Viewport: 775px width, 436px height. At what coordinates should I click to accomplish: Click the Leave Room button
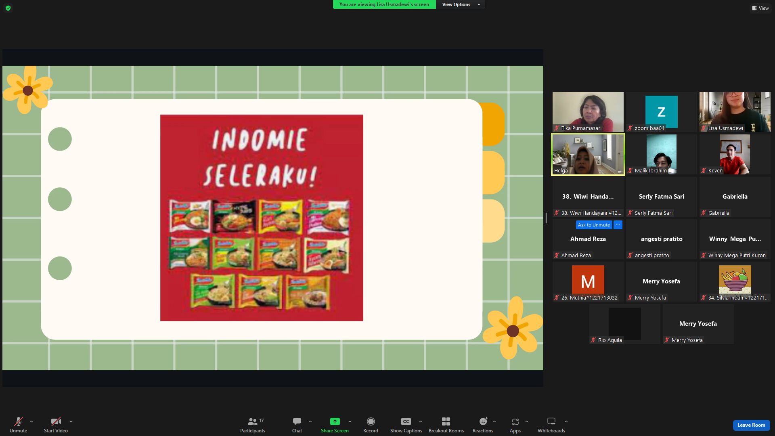tap(751, 425)
